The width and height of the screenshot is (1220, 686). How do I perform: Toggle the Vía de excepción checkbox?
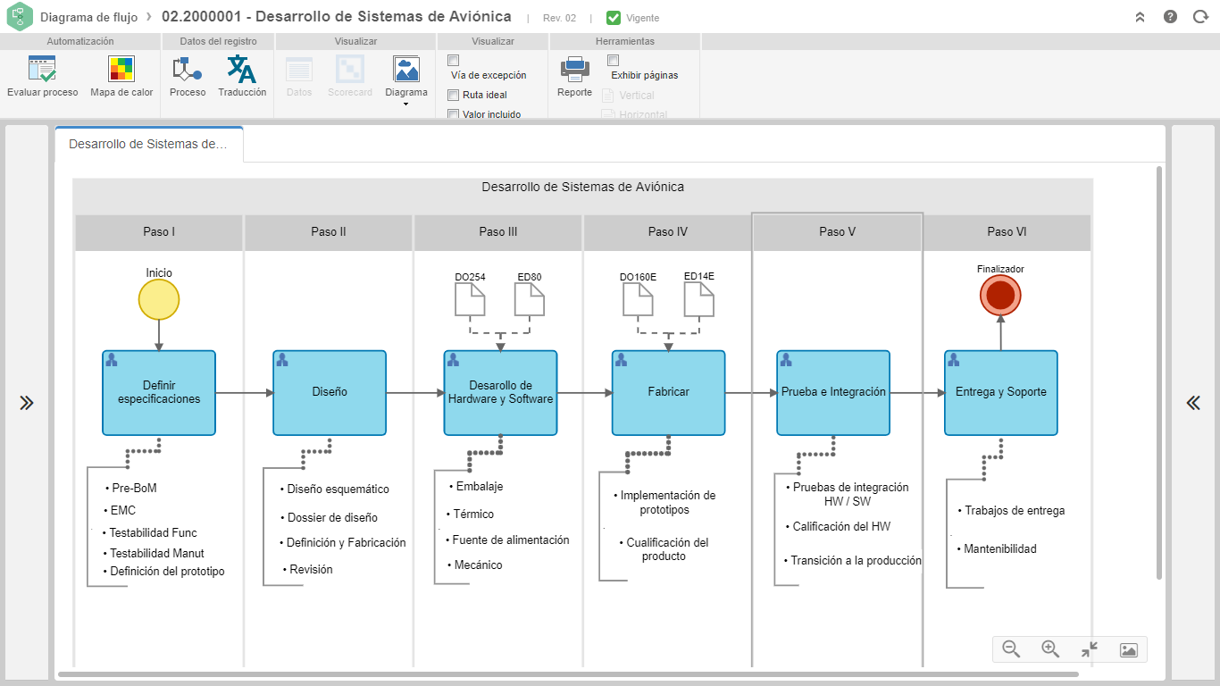coord(453,60)
